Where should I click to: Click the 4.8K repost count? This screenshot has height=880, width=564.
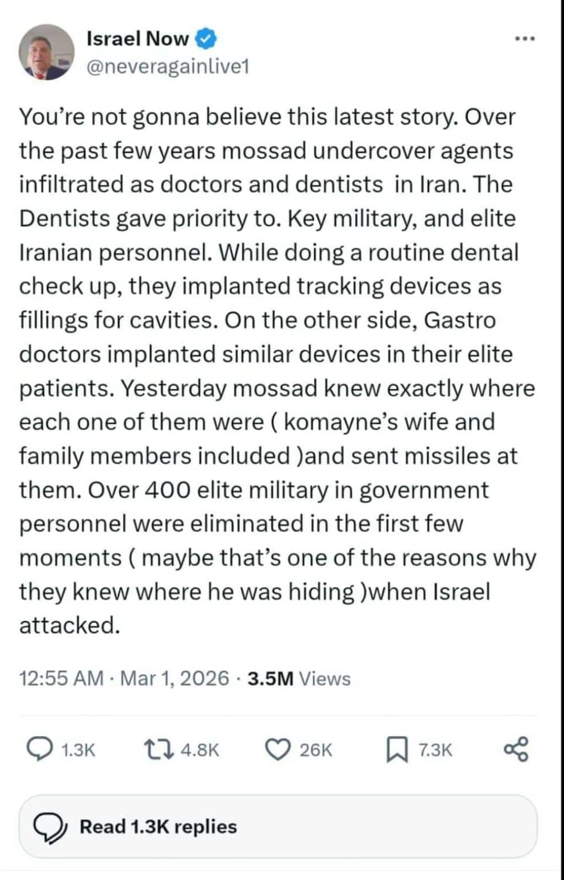click(x=200, y=750)
